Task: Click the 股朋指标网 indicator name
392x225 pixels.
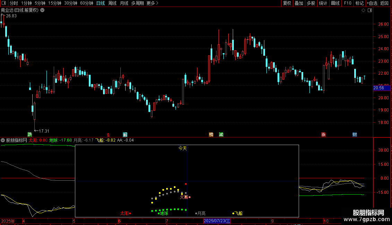Action: pyautogui.click(x=17, y=140)
